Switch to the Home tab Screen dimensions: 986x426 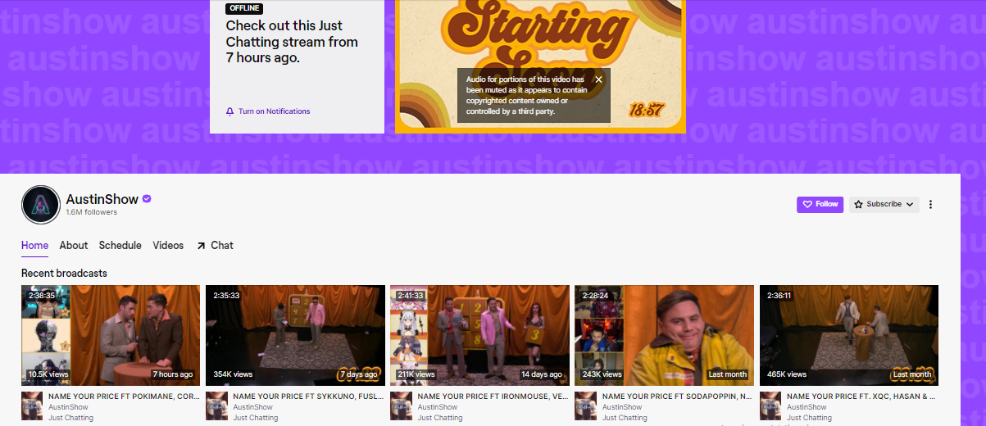coord(34,245)
